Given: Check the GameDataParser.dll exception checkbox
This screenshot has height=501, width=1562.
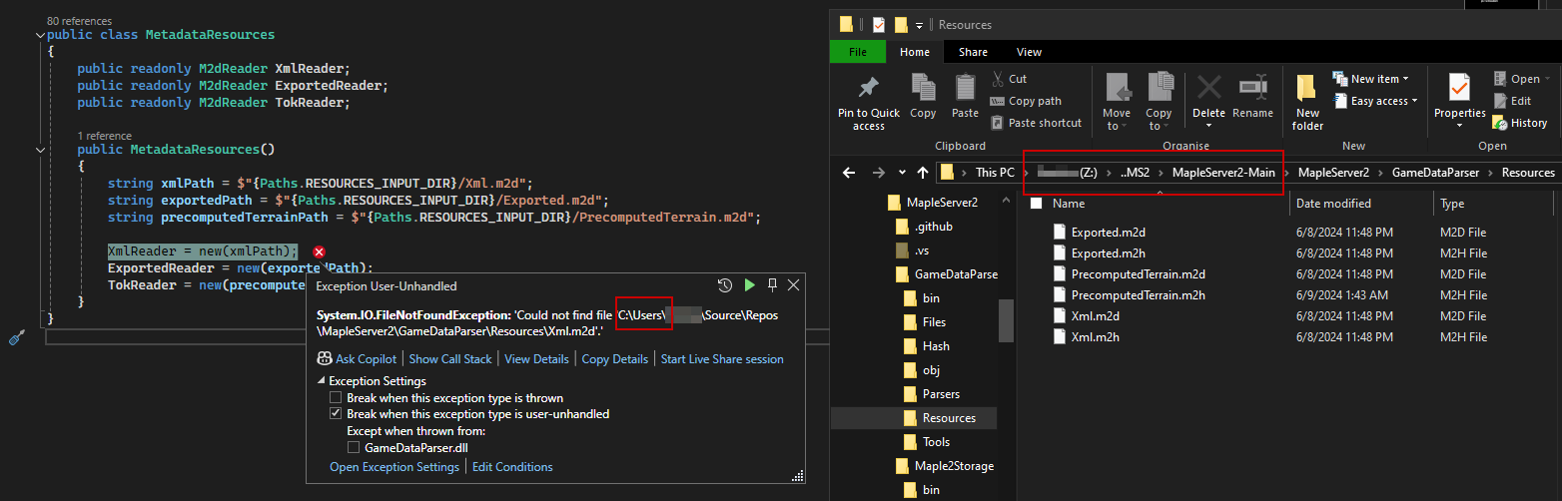Looking at the screenshot, I should 354,447.
